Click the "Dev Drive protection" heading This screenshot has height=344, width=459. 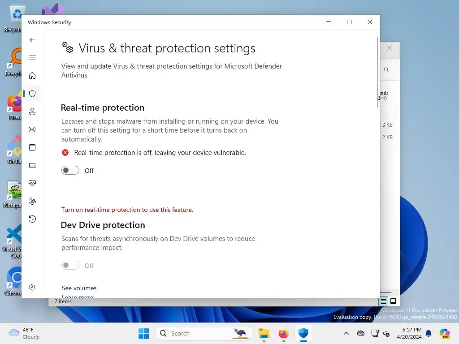[103, 225]
